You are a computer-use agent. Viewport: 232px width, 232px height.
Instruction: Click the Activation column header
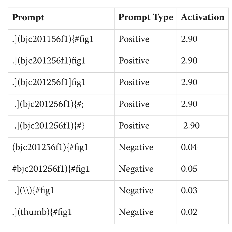coord(203,17)
